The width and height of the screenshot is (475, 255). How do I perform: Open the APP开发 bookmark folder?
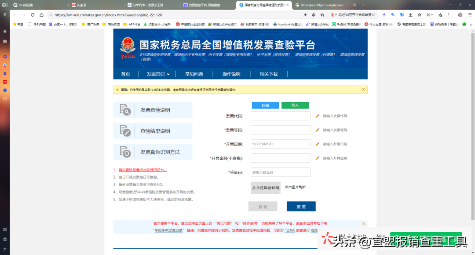[x=132, y=25]
